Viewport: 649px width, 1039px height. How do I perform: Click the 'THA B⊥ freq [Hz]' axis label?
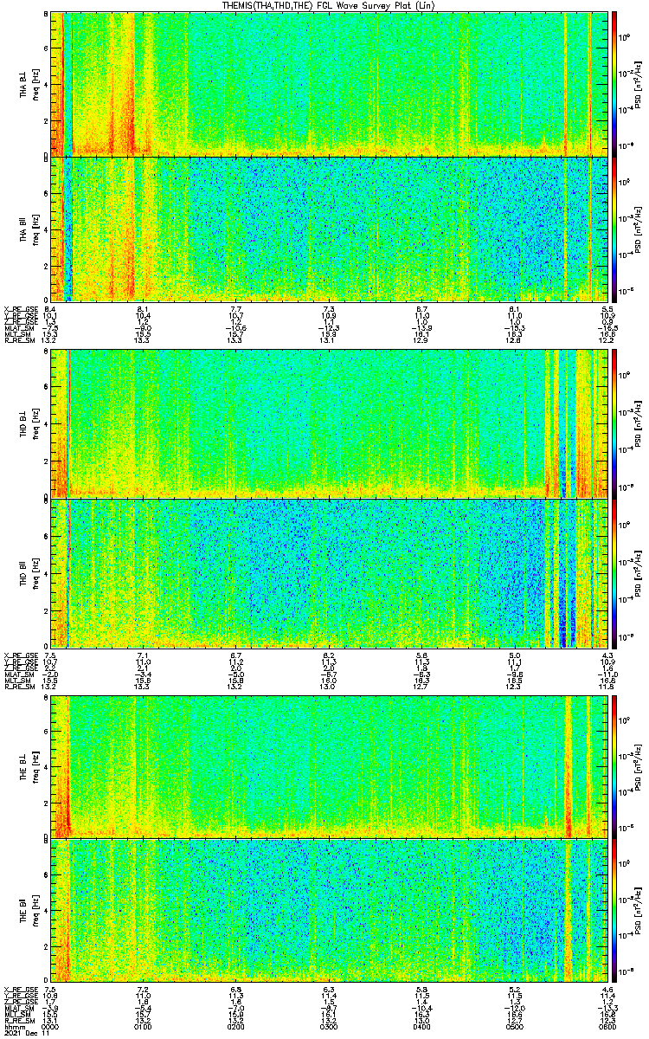(29, 84)
